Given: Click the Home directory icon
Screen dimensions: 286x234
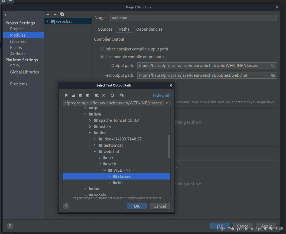Looking at the screenshot, I should (66, 95).
